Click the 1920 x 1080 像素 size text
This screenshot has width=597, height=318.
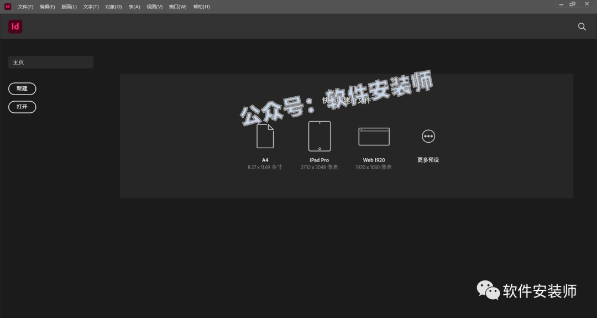pos(374,167)
